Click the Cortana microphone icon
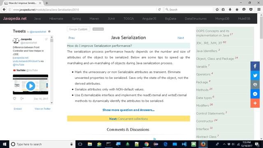Screen dimensions: 263x148 [72, 144]
